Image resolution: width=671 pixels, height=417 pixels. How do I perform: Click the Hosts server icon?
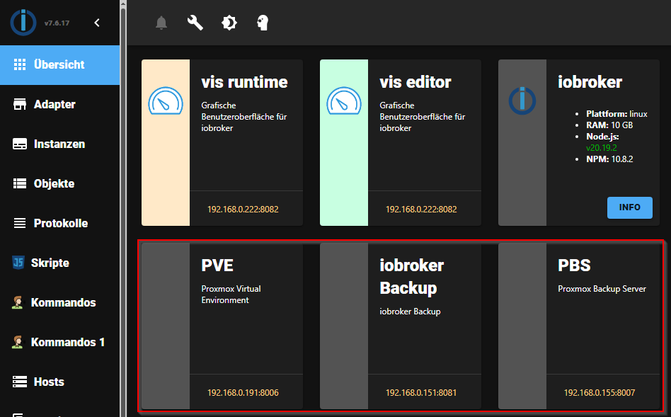pos(20,382)
